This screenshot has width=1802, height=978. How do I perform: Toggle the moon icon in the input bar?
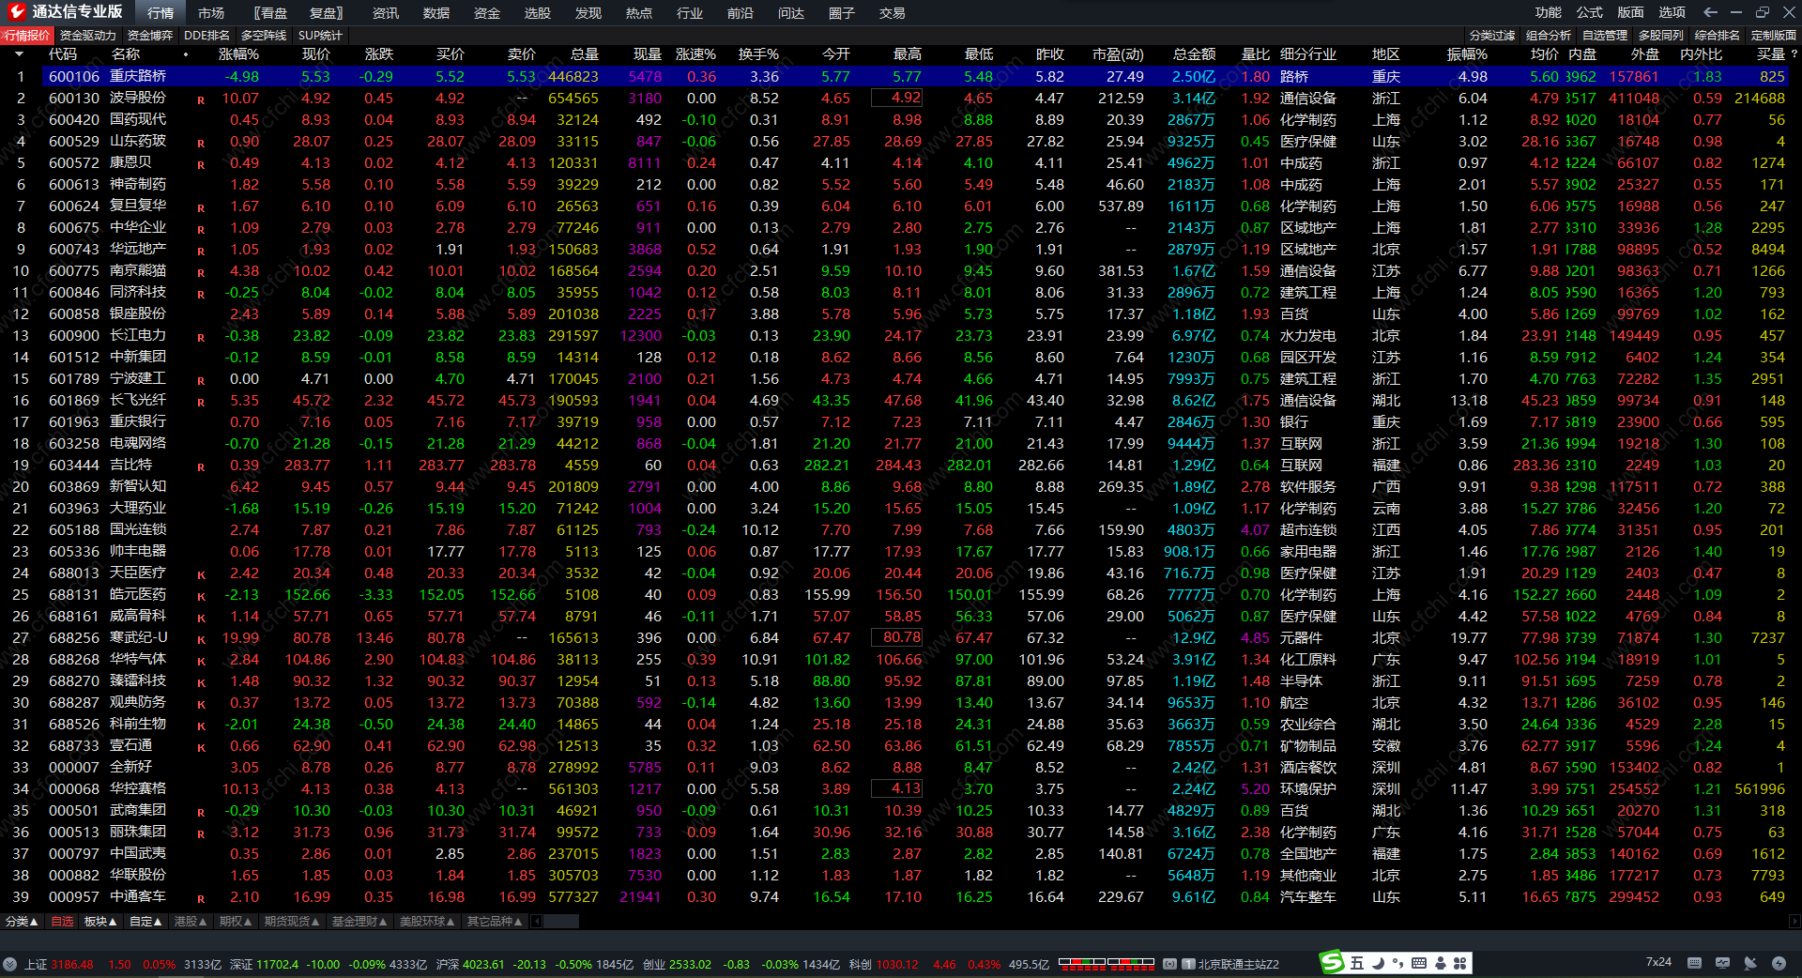pos(1378,963)
